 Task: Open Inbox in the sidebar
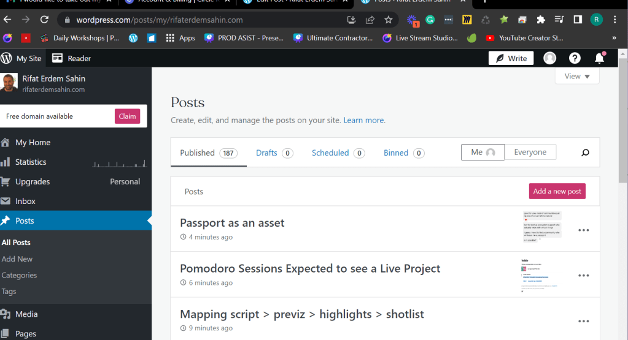point(76,201)
